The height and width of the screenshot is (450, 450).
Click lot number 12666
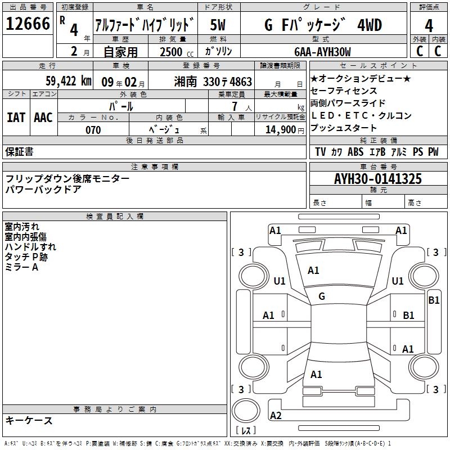(27, 25)
